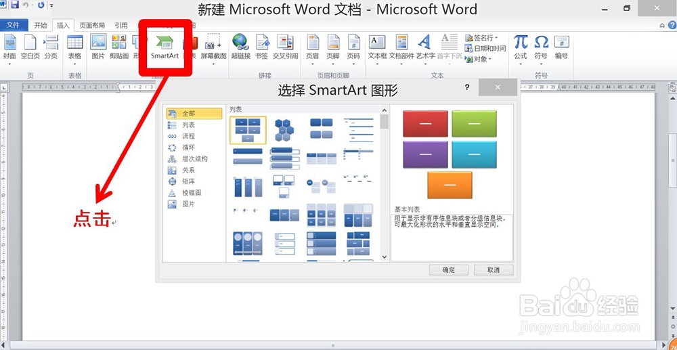Click the gallery scrollbar down arrow

tap(385, 257)
